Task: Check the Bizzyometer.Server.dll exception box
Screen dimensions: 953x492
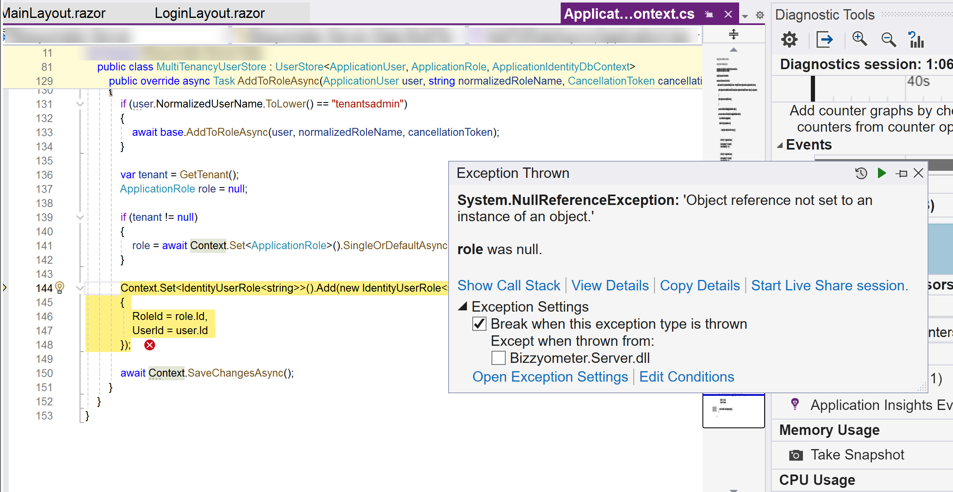Action: pyautogui.click(x=499, y=358)
